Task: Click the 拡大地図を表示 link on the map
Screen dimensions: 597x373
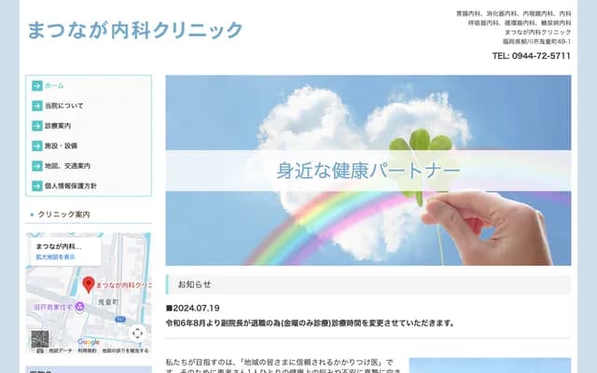Action: (x=56, y=257)
